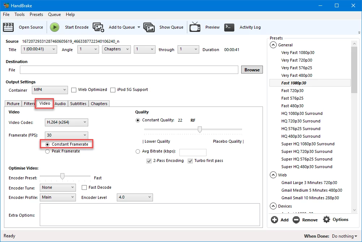The width and height of the screenshot is (362, 242).
Task: Select the Peak Framerate radio button
Action: pyautogui.click(x=47, y=151)
